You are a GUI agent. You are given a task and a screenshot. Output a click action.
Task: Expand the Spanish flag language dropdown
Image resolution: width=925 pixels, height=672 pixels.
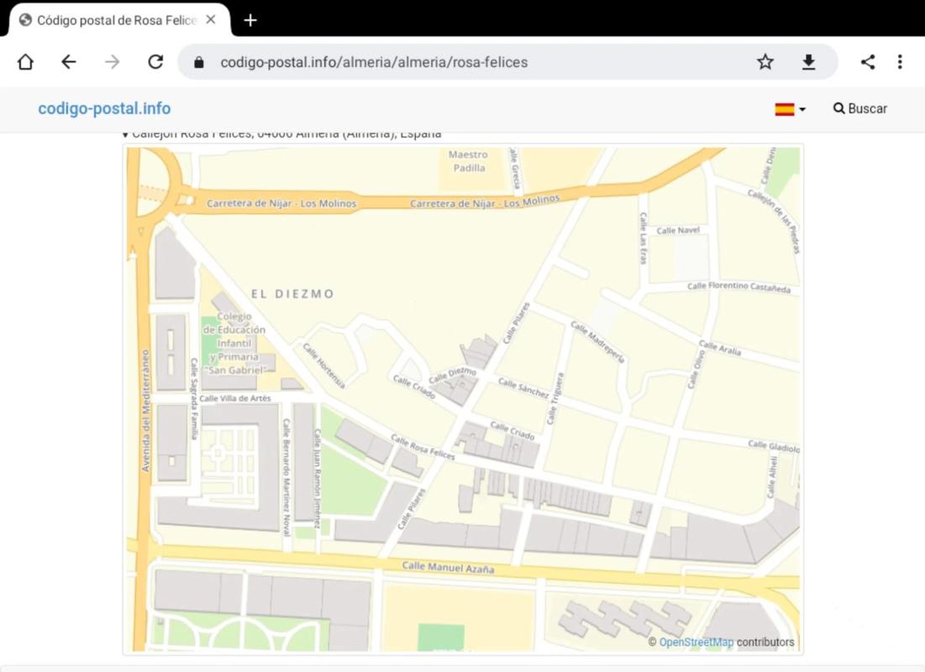tap(790, 109)
